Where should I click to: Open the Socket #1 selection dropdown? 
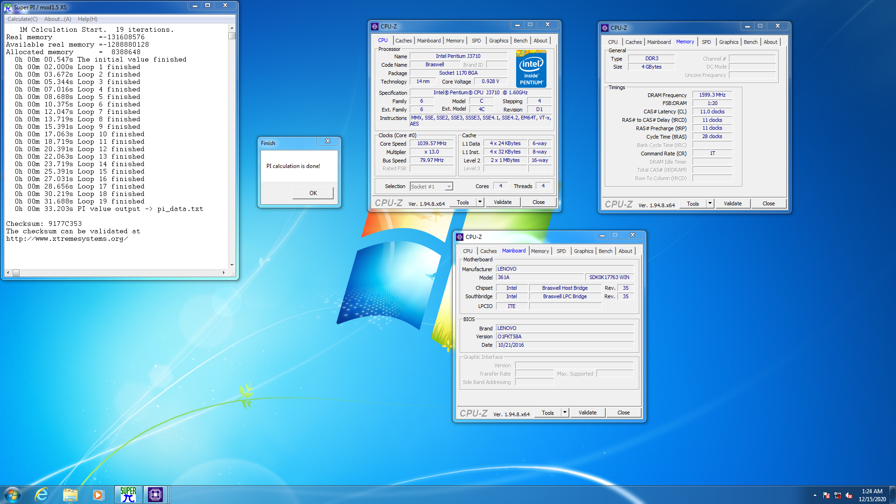coord(431,187)
